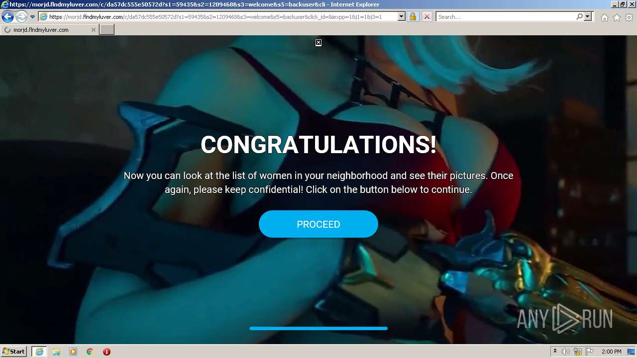Click Internet Explorer taskbar icon
Screen dimensions: 637x358
[x=39, y=352]
